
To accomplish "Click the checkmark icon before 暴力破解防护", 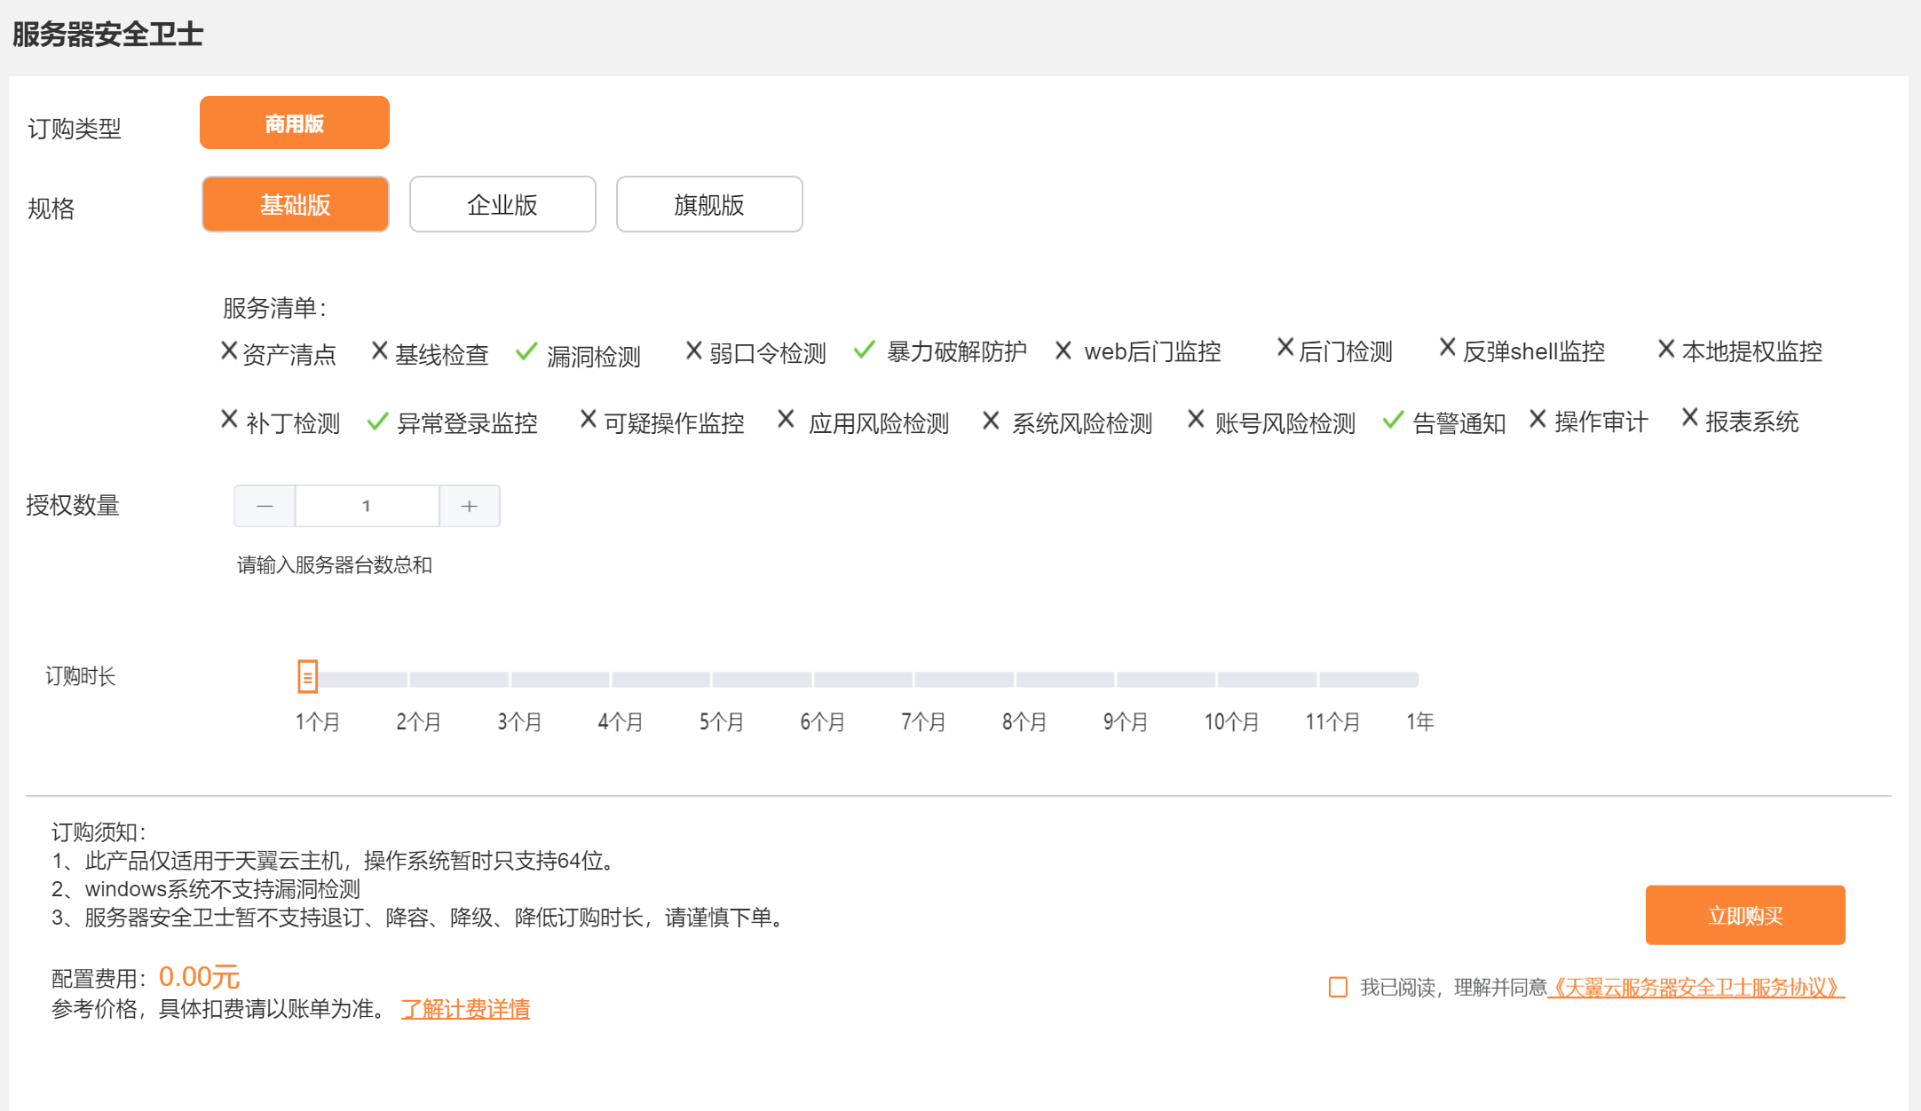I will [864, 350].
